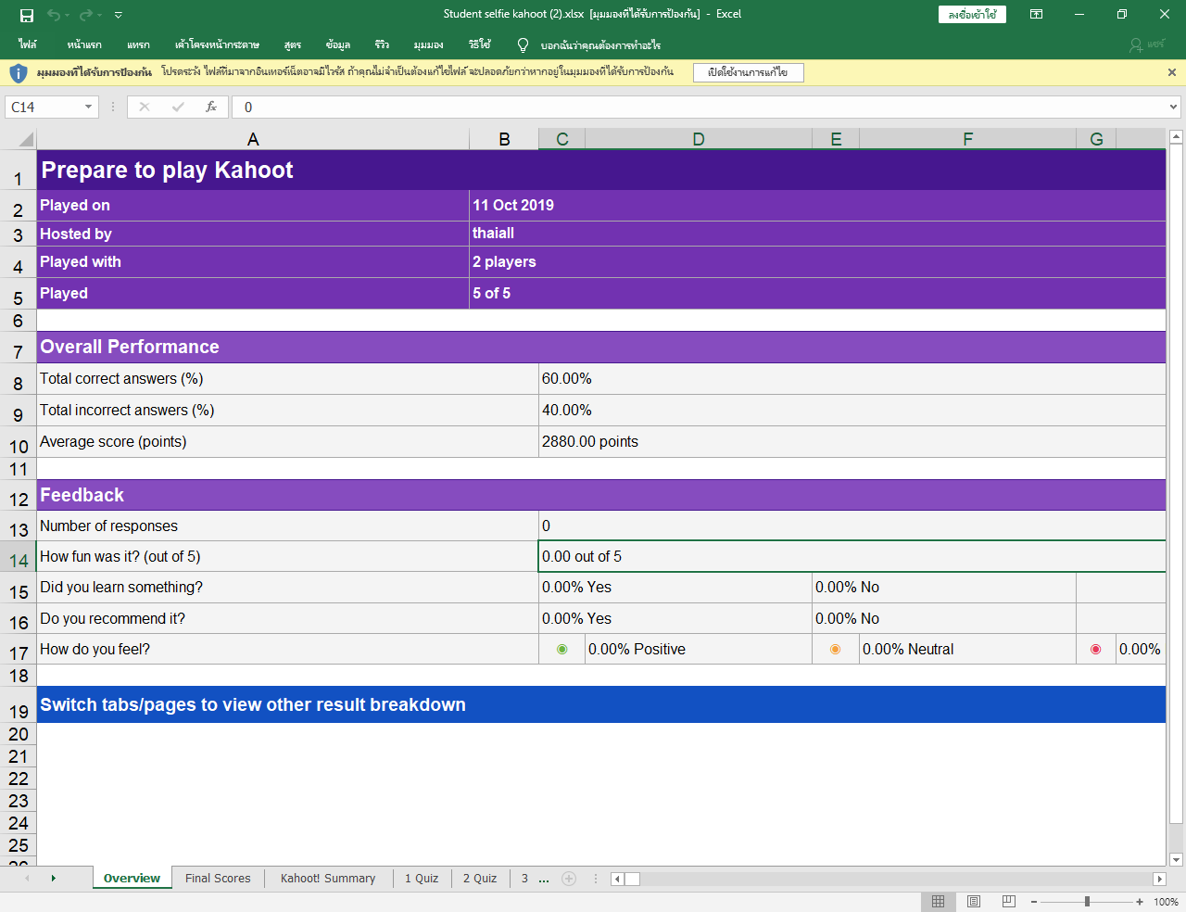Viewport: 1186px width, 912px height.
Task: Click Enable Editing button
Action: pyautogui.click(x=748, y=72)
